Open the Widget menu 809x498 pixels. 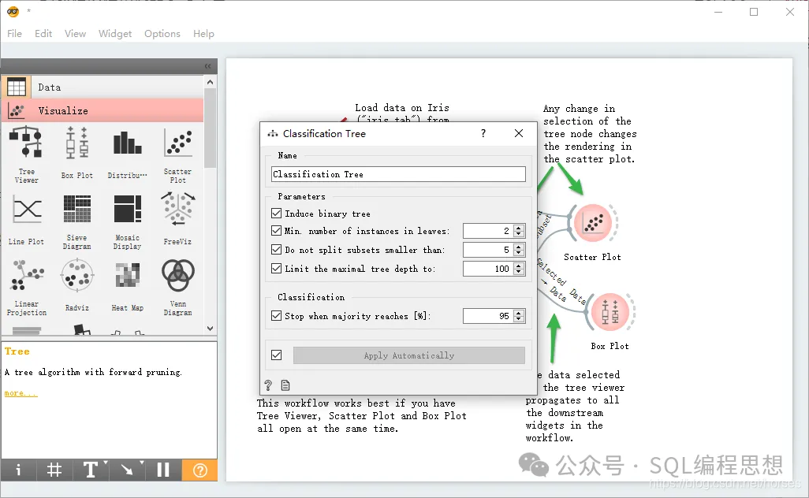point(115,34)
